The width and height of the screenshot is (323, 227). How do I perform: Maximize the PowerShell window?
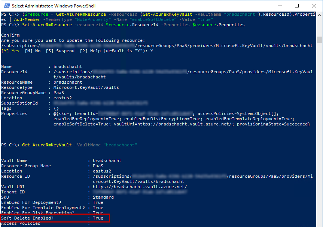pos(297,6)
